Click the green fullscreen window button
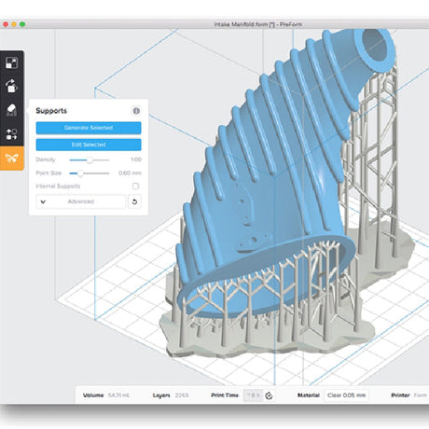 coord(22,24)
